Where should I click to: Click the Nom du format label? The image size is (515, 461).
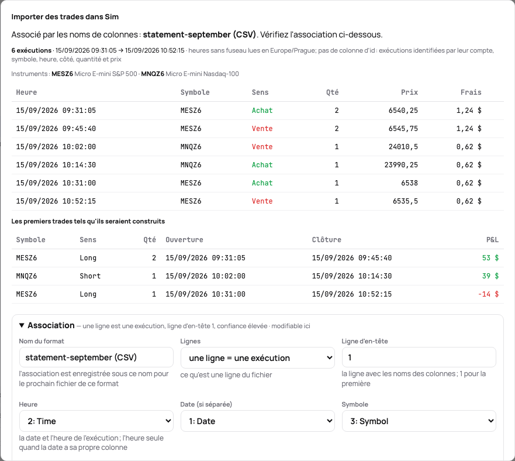coord(42,341)
